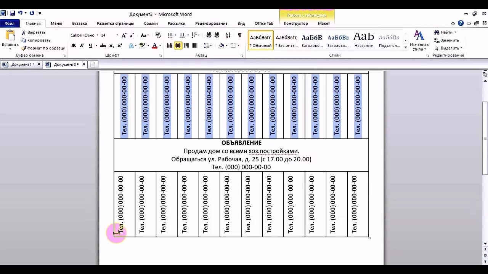The width and height of the screenshot is (488, 274).
Task: Click Найти to search document
Action: point(445,32)
